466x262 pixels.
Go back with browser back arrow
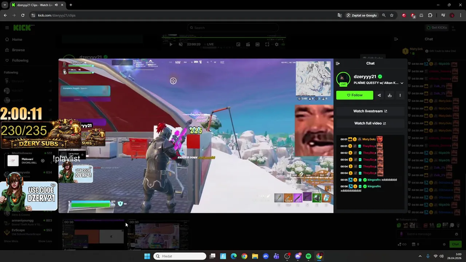click(x=5, y=15)
